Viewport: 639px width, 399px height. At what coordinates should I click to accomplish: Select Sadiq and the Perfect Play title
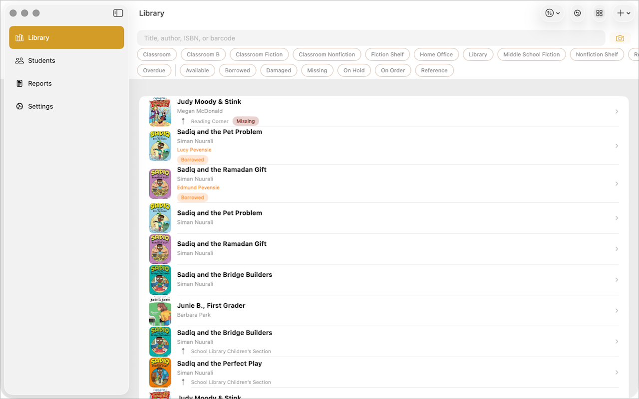220,364
